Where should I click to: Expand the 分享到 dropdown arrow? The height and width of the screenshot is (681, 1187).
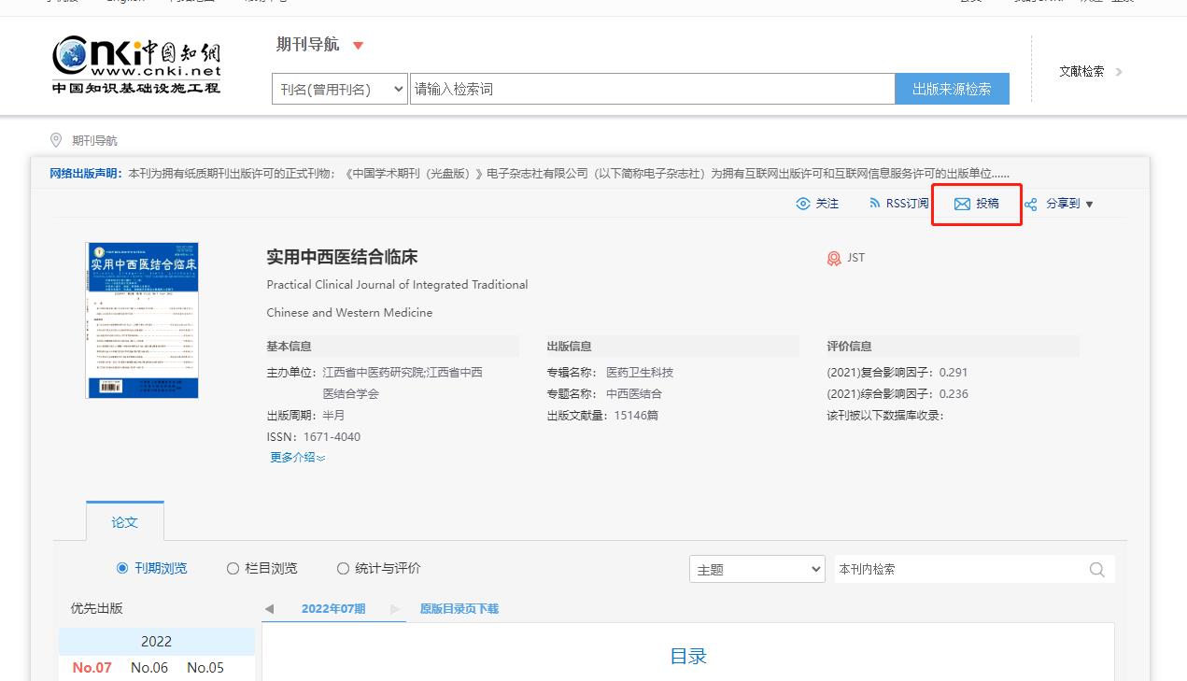1089,205
